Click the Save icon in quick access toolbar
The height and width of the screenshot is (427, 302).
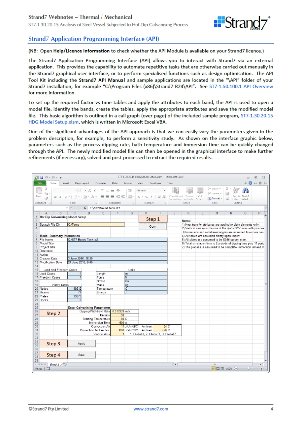click(42, 177)
